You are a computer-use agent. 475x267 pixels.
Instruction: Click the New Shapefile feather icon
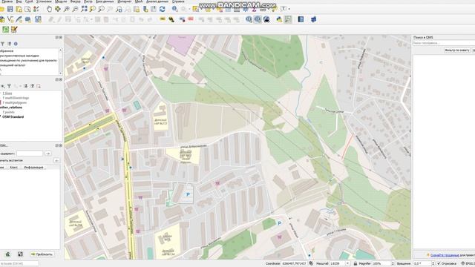click(19, 19)
